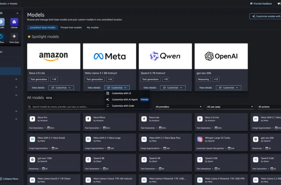
Task: Click the Whisper Large V3 Turbo name
Action: tap(217, 138)
